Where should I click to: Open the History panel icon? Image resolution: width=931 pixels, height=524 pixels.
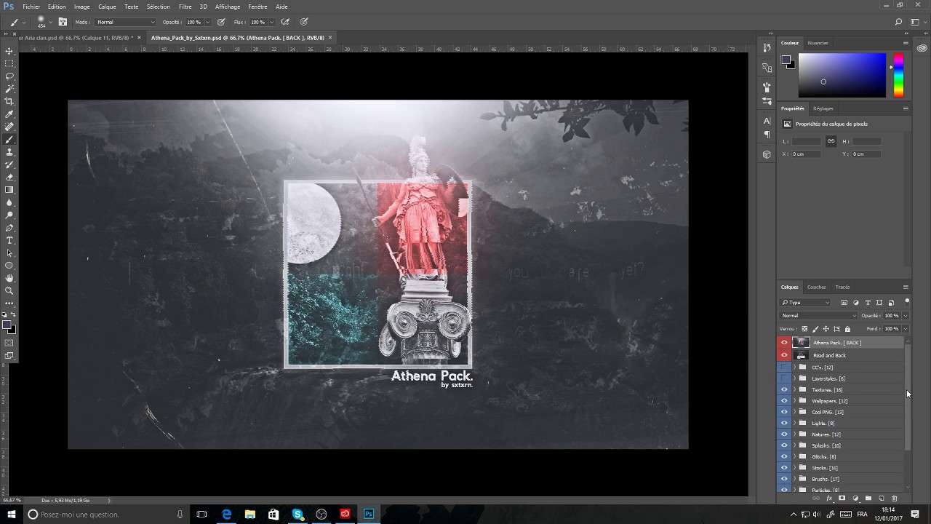(x=767, y=47)
